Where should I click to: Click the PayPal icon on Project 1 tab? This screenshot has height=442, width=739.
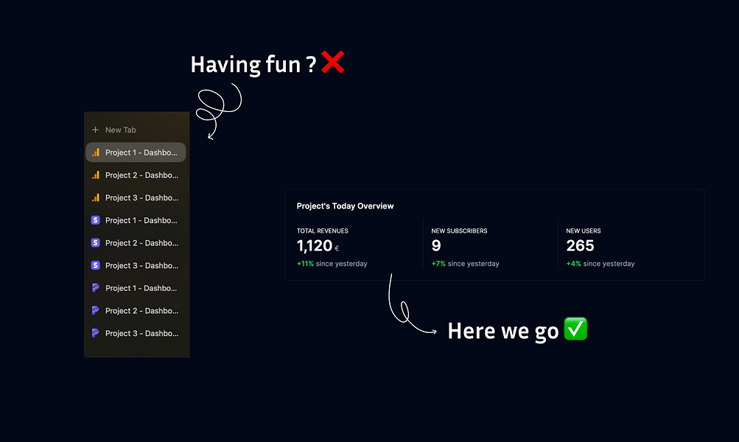95,288
